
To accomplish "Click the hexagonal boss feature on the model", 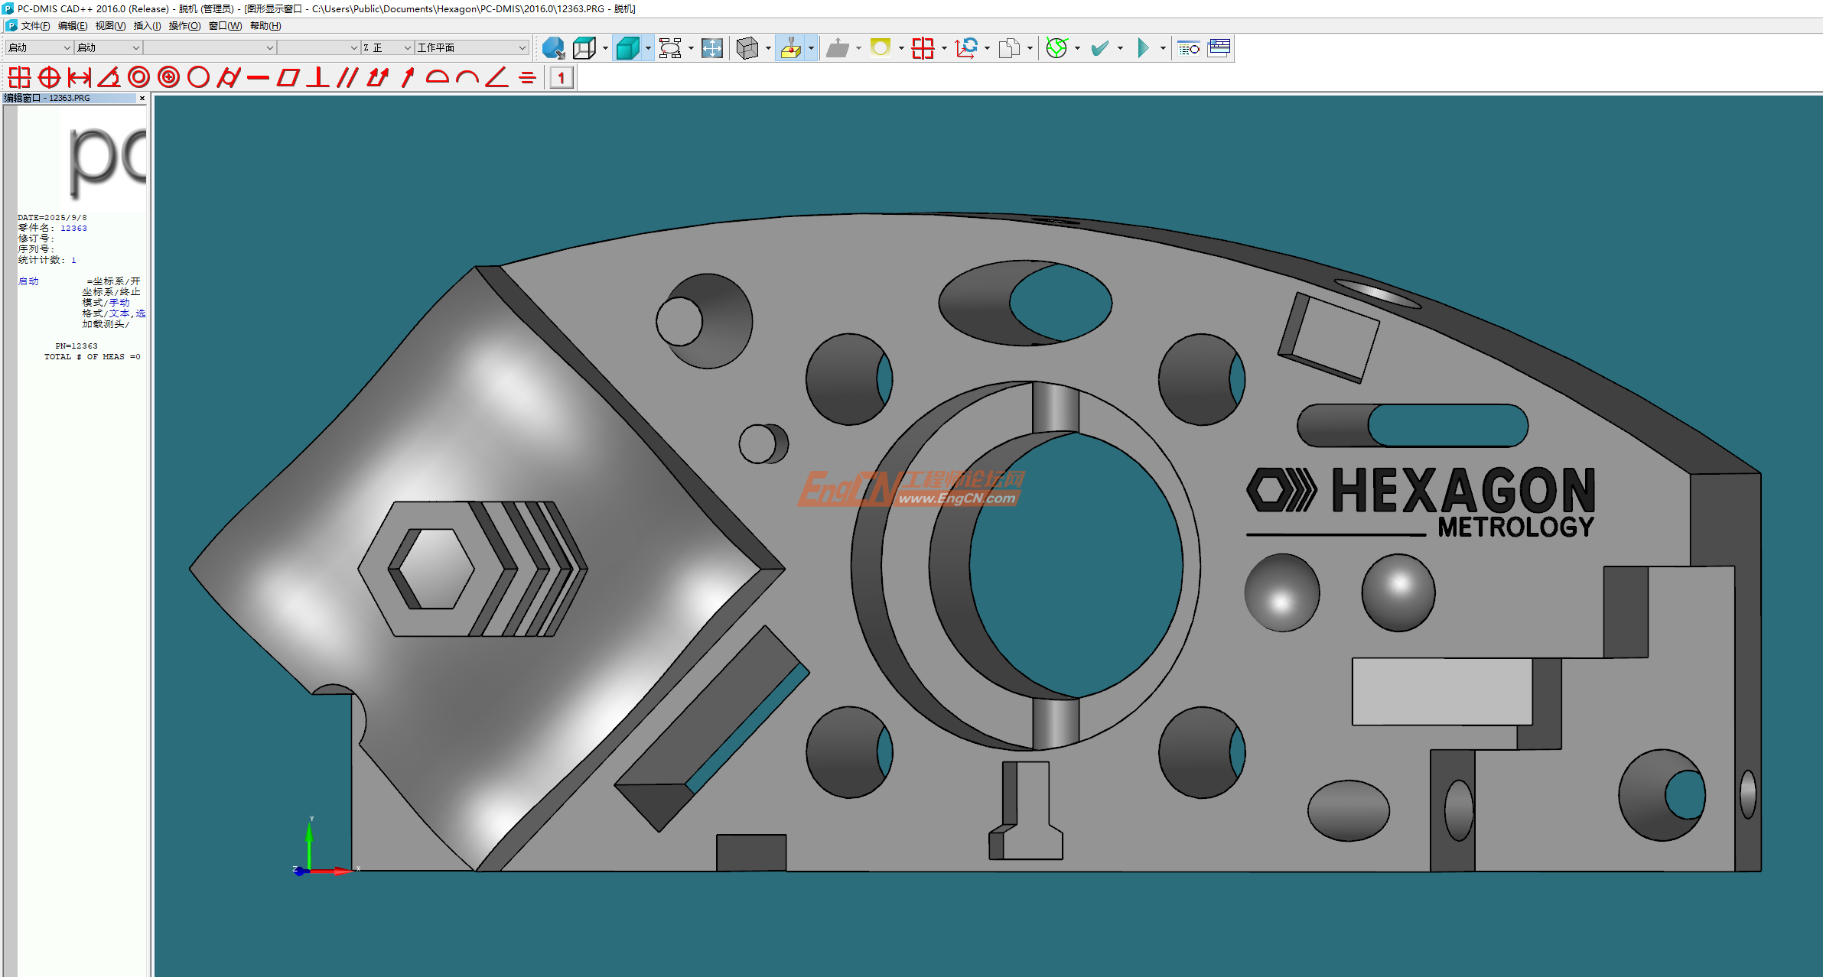I will (x=472, y=569).
